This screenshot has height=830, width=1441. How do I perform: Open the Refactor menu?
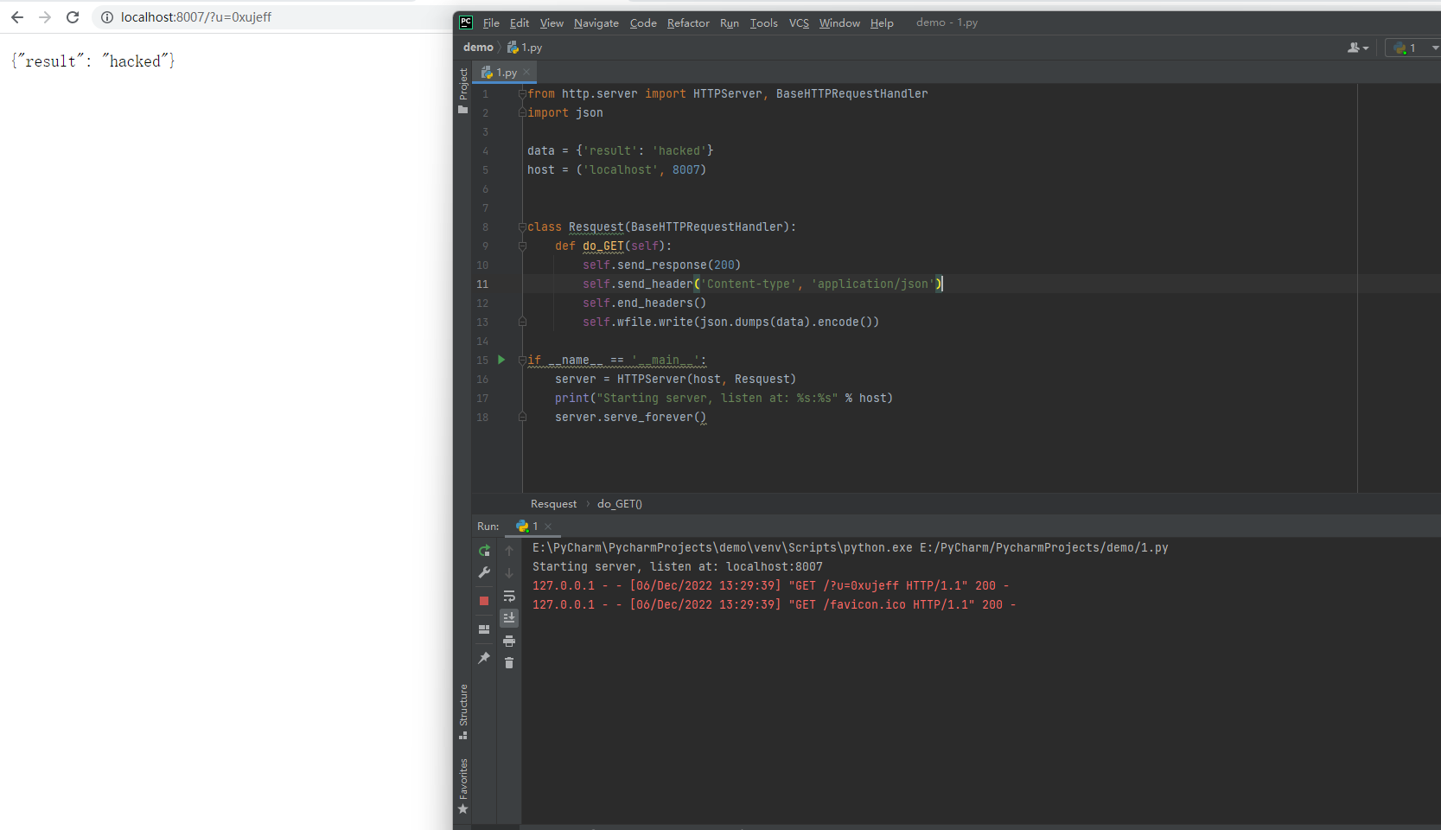tap(688, 23)
